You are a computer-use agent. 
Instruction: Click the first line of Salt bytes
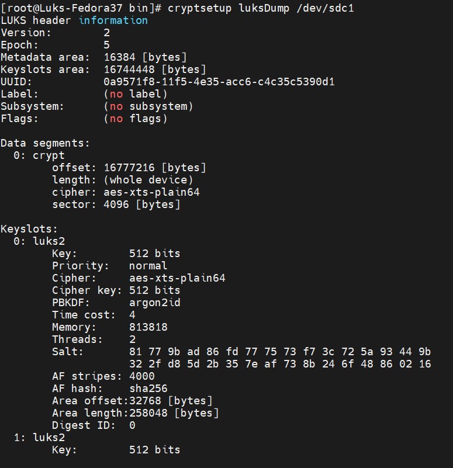click(280, 352)
